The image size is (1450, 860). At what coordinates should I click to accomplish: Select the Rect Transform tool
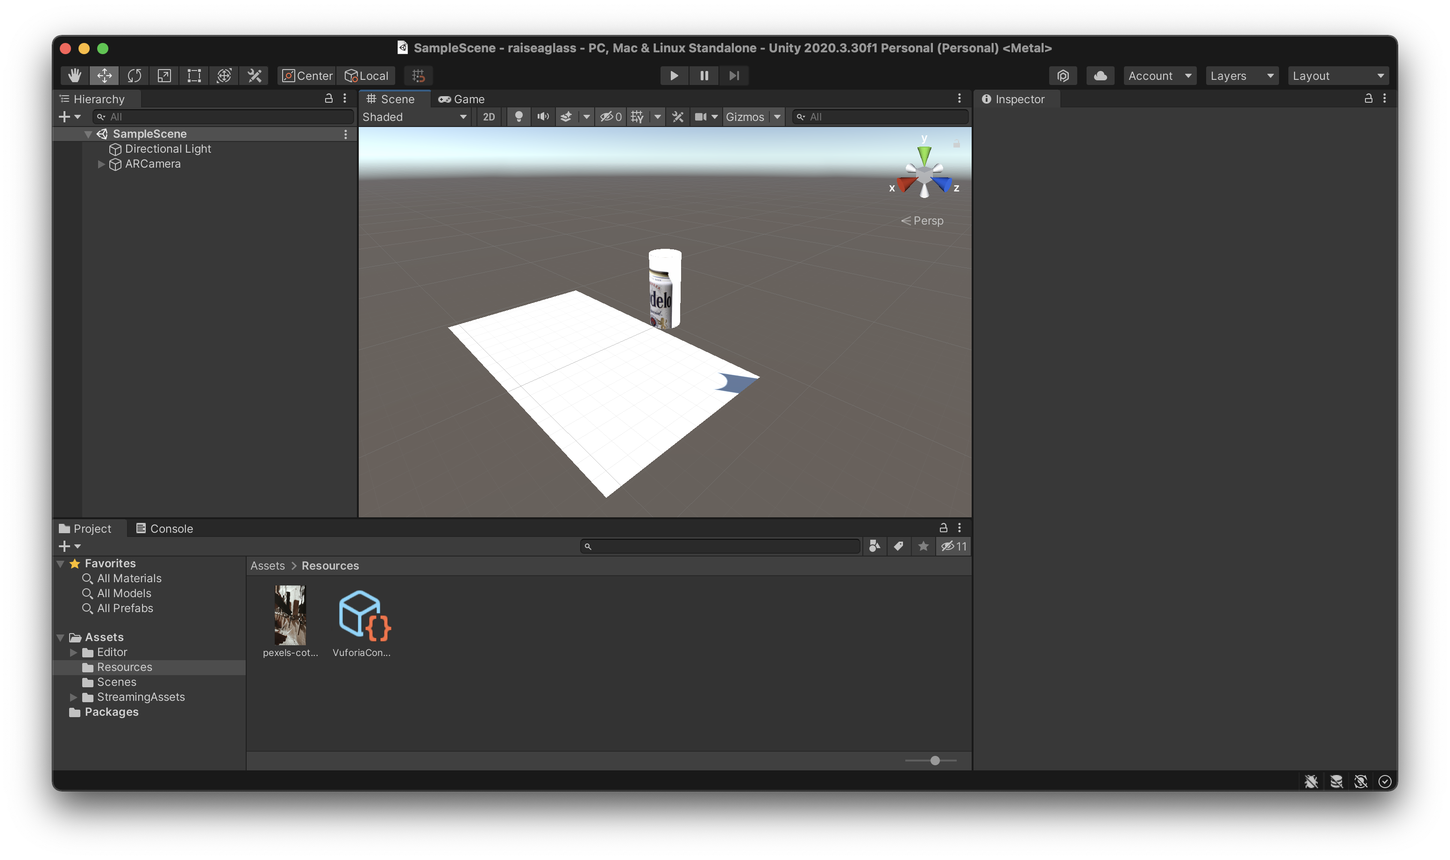point(194,76)
